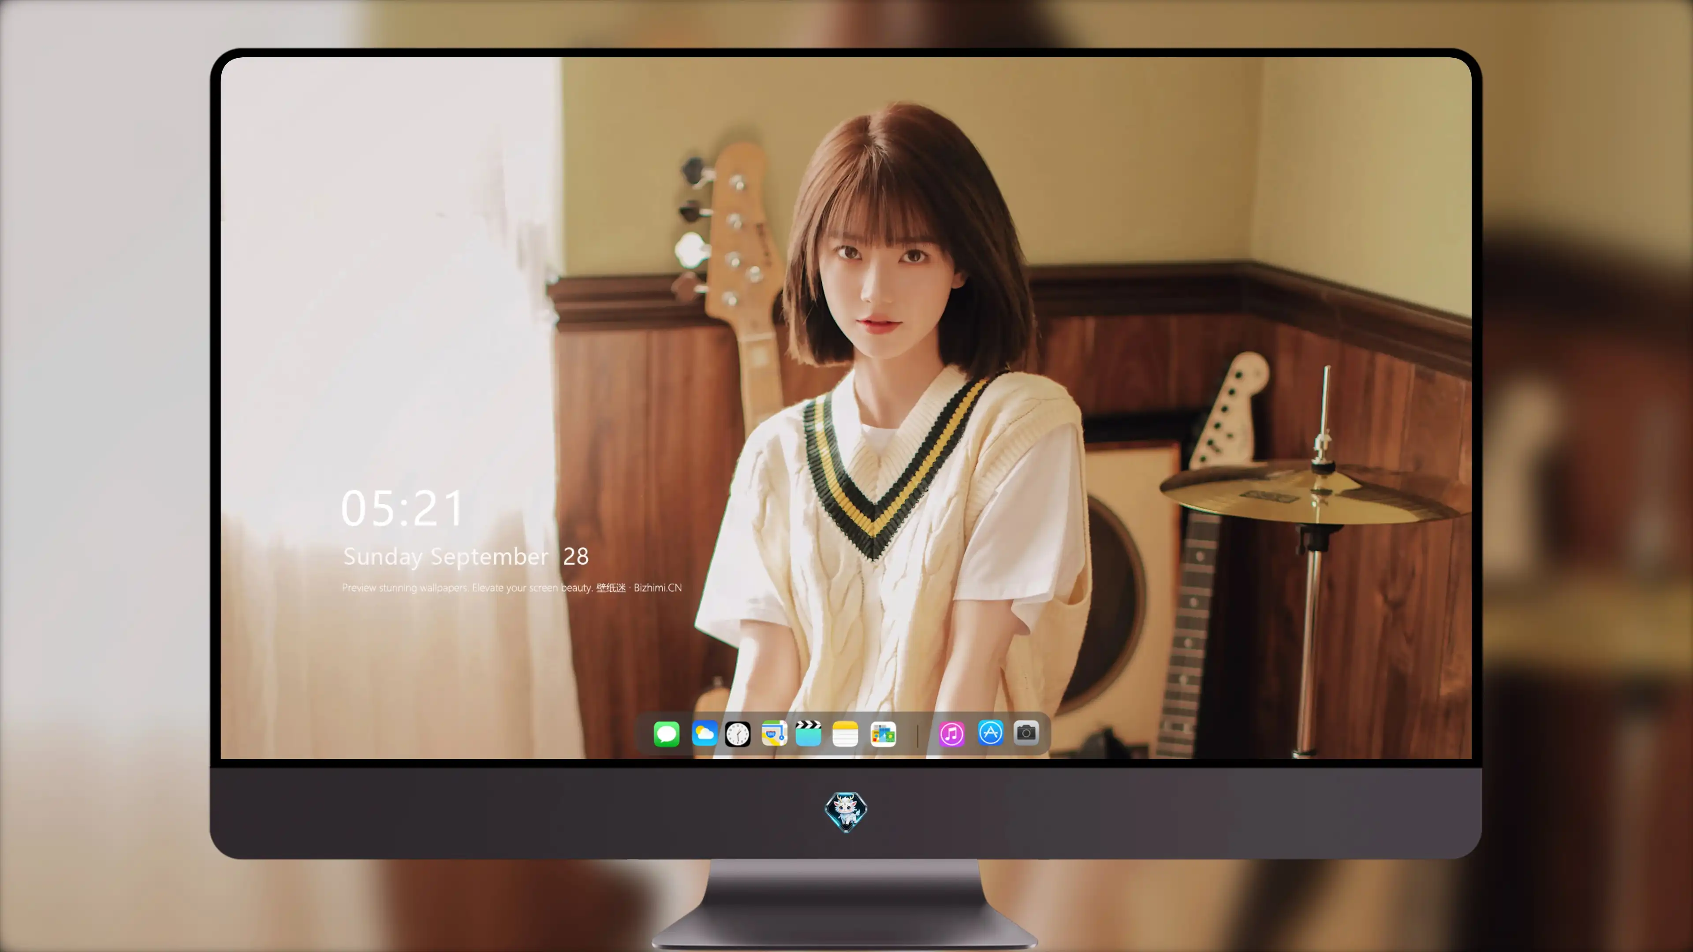Open the App Store from the dock
Image resolution: width=1693 pixels, height=952 pixels.
point(990,733)
